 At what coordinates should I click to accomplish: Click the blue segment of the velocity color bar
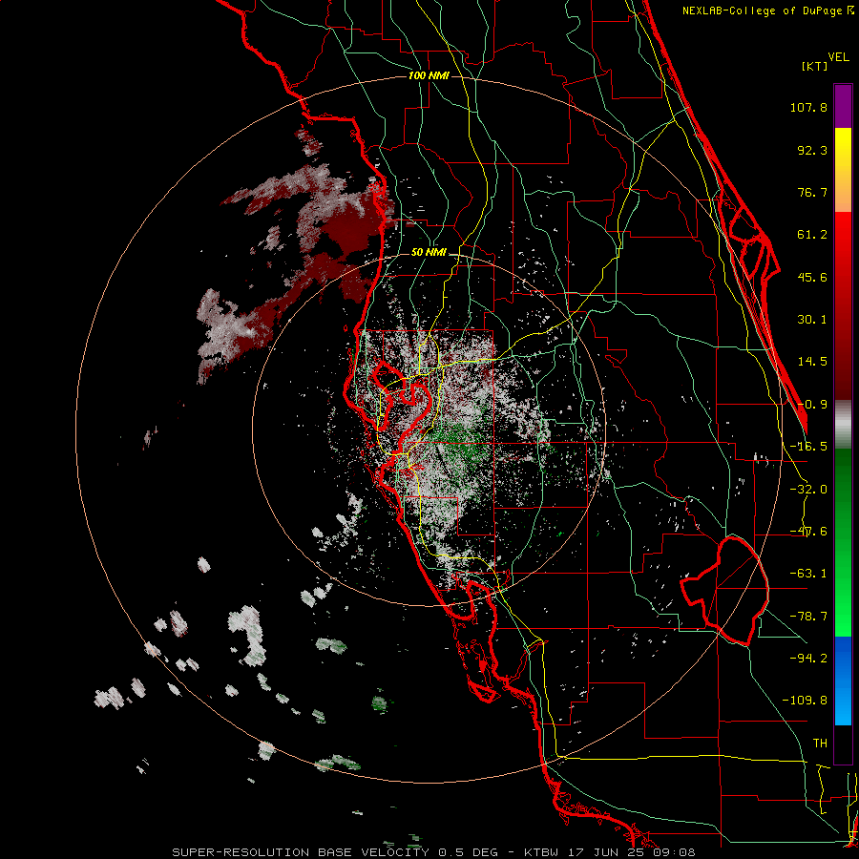coord(843,681)
